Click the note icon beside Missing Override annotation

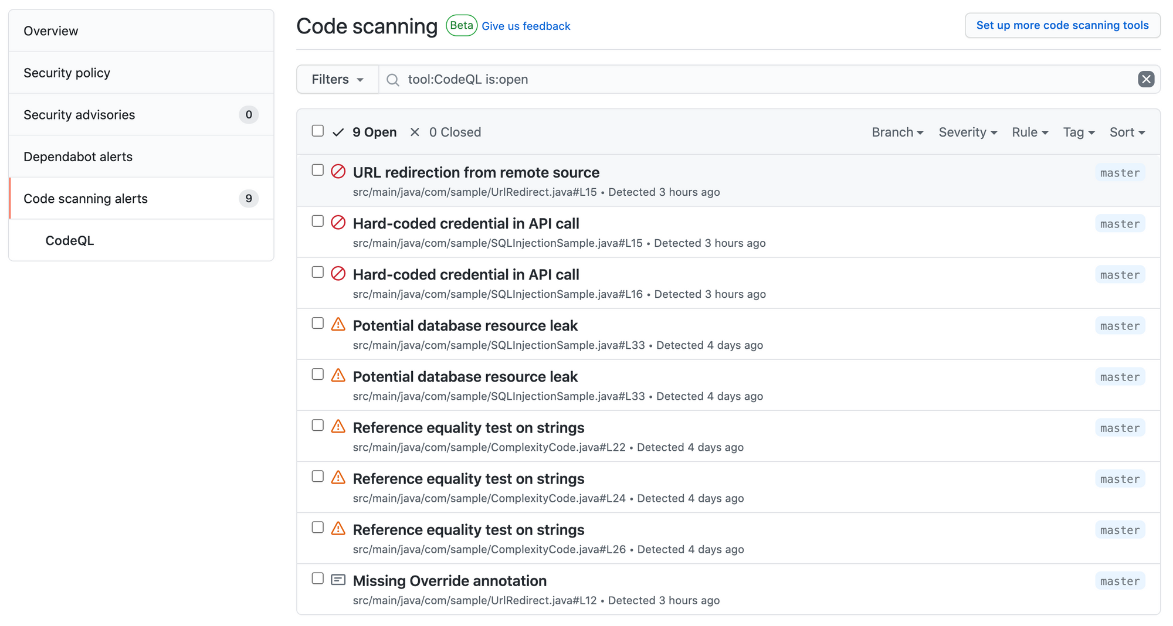(338, 580)
